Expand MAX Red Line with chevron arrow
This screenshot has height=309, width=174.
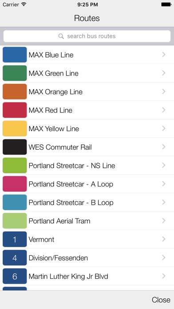[163, 110]
